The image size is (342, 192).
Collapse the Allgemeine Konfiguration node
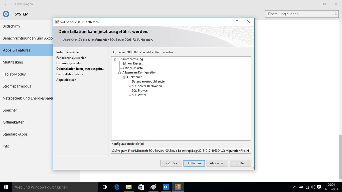tap(120, 73)
